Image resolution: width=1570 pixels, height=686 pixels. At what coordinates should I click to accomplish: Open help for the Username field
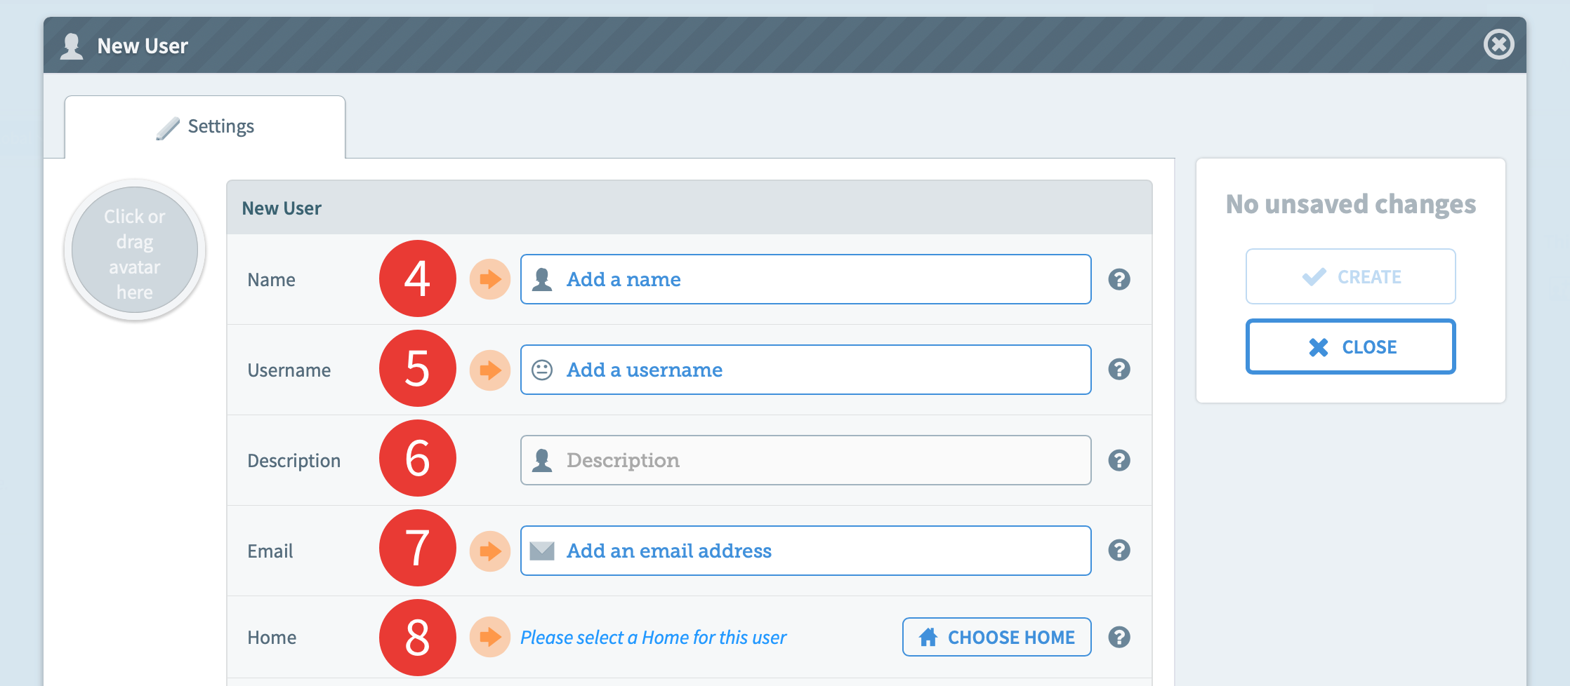(x=1119, y=369)
